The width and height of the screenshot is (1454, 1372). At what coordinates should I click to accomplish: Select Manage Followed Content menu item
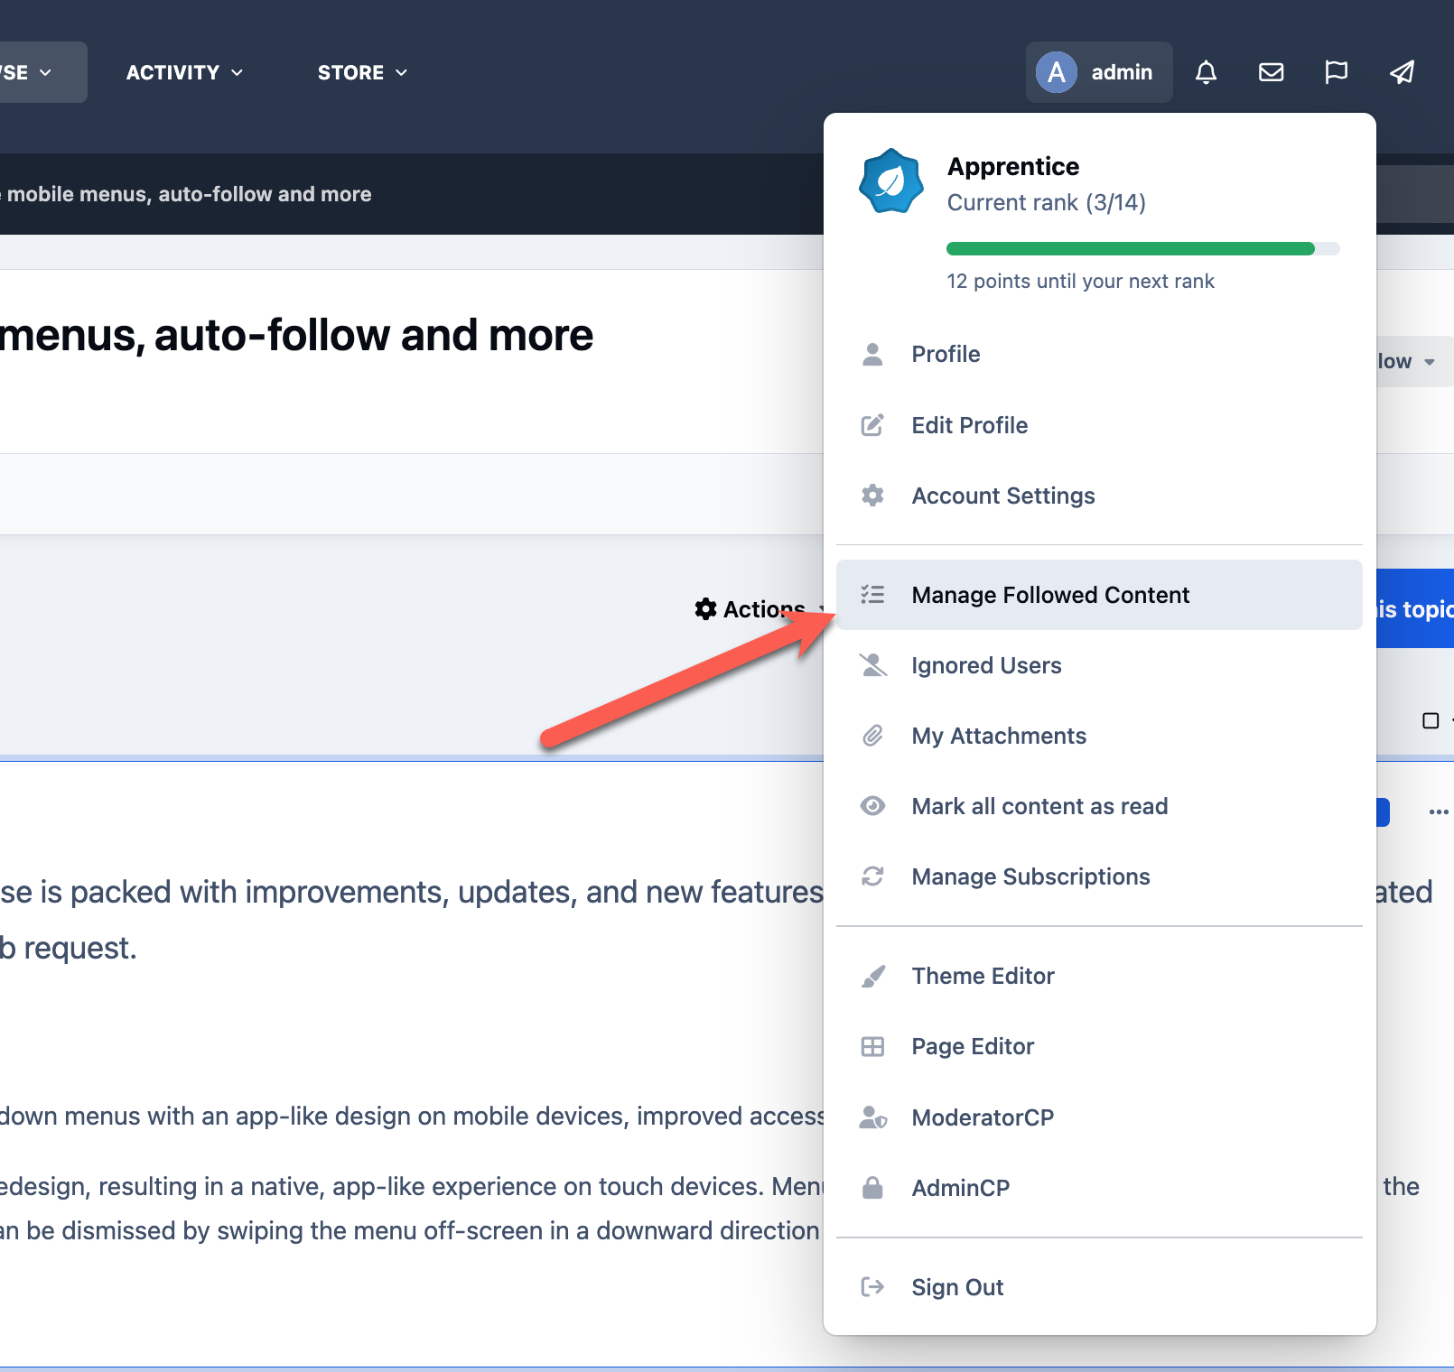[1099, 595]
